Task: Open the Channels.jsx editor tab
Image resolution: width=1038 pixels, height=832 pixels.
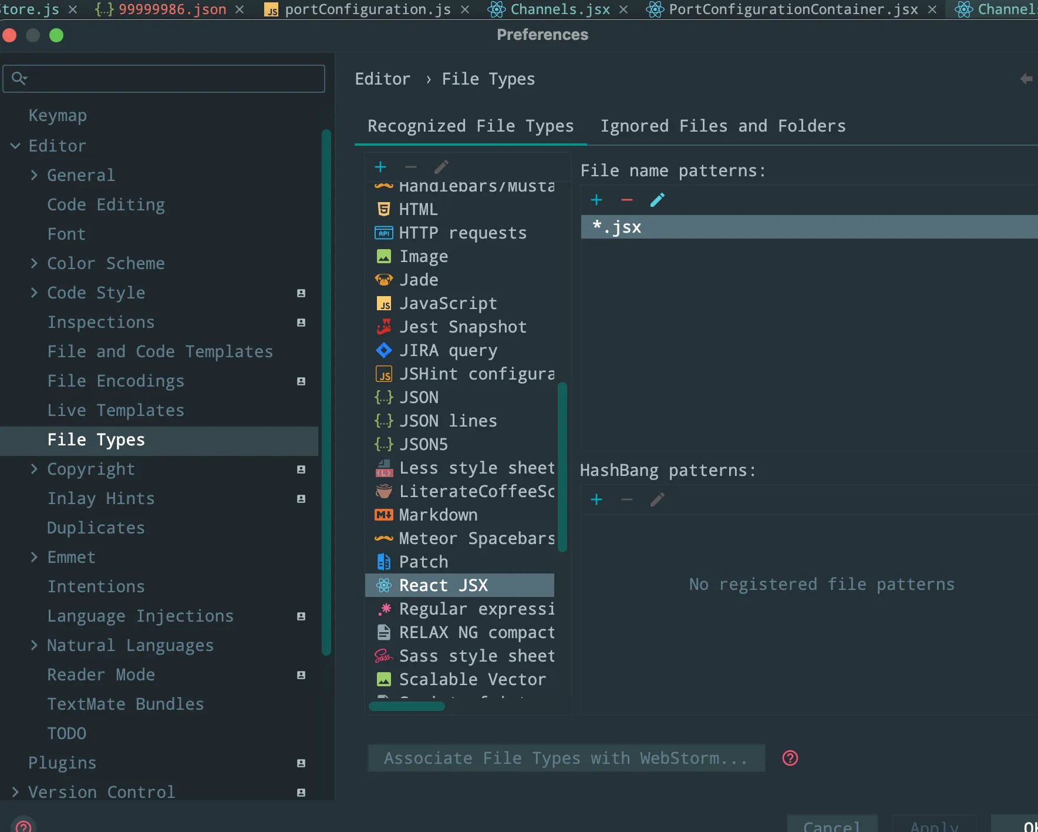Action: point(560,9)
